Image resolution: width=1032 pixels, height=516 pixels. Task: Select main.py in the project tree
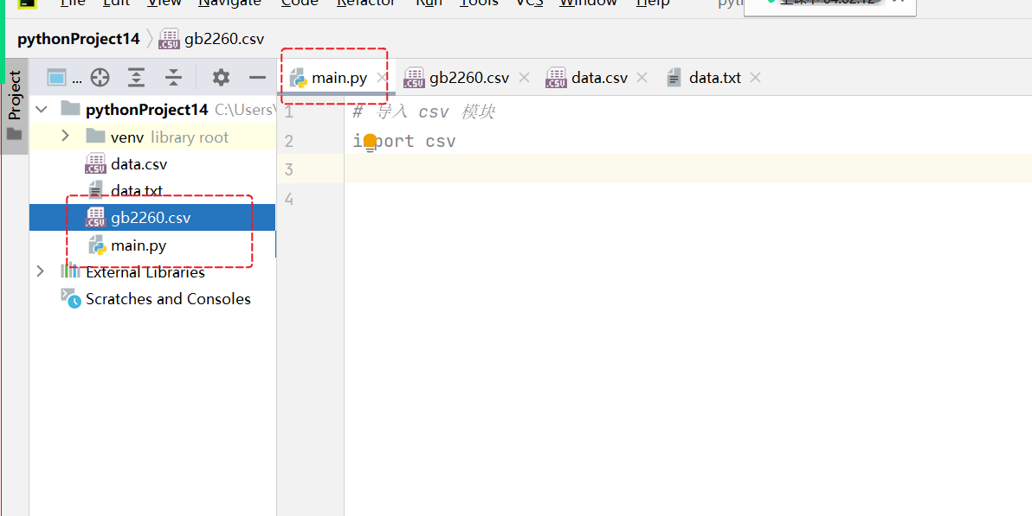[139, 245]
